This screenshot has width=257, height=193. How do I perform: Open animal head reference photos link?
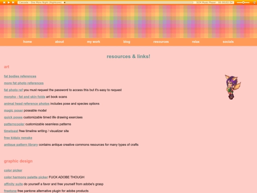click(x=27, y=104)
